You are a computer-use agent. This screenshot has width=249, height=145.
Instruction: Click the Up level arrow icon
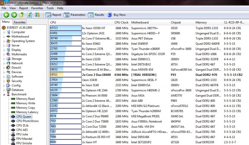[x=21, y=15]
